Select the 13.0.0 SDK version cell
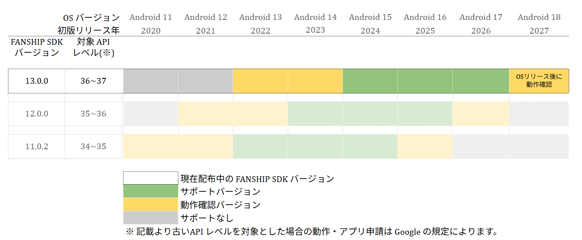582x240 pixels. [x=37, y=81]
